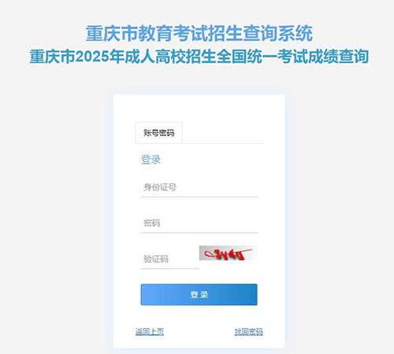Go back using the 返回上页 hyperlink

pos(150,332)
